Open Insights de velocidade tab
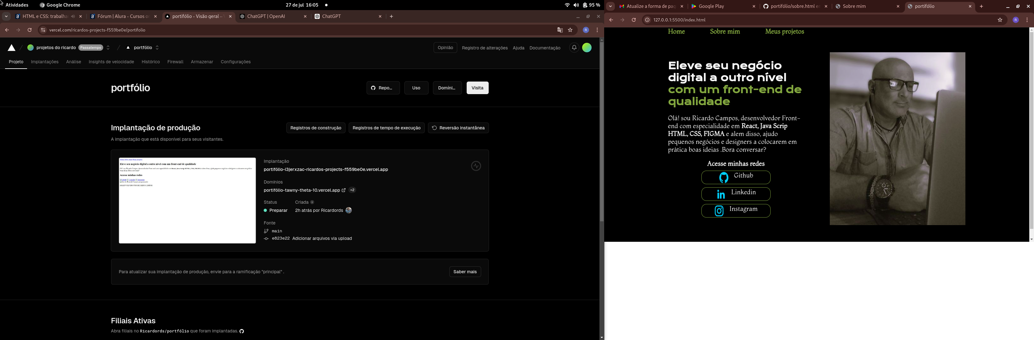This screenshot has width=1034, height=340. [111, 62]
